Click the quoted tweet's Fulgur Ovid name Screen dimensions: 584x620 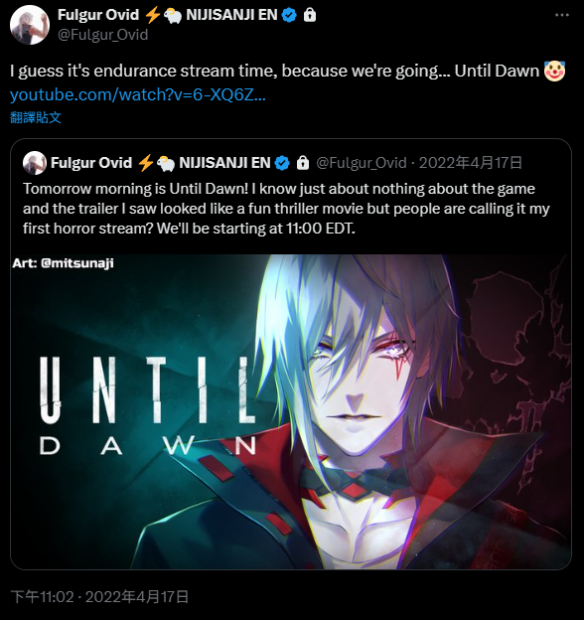tap(91, 163)
